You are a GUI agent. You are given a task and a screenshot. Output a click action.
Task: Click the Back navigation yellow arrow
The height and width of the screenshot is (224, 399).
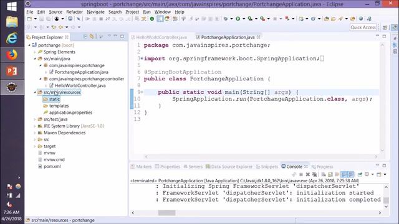coord(61,27)
